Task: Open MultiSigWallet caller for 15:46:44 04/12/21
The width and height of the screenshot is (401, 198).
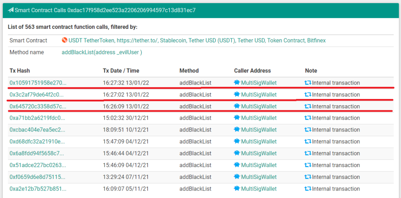Action: 259,153
